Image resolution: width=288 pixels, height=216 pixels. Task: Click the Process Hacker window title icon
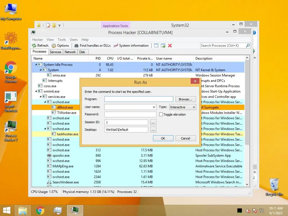click(x=33, y=33)
